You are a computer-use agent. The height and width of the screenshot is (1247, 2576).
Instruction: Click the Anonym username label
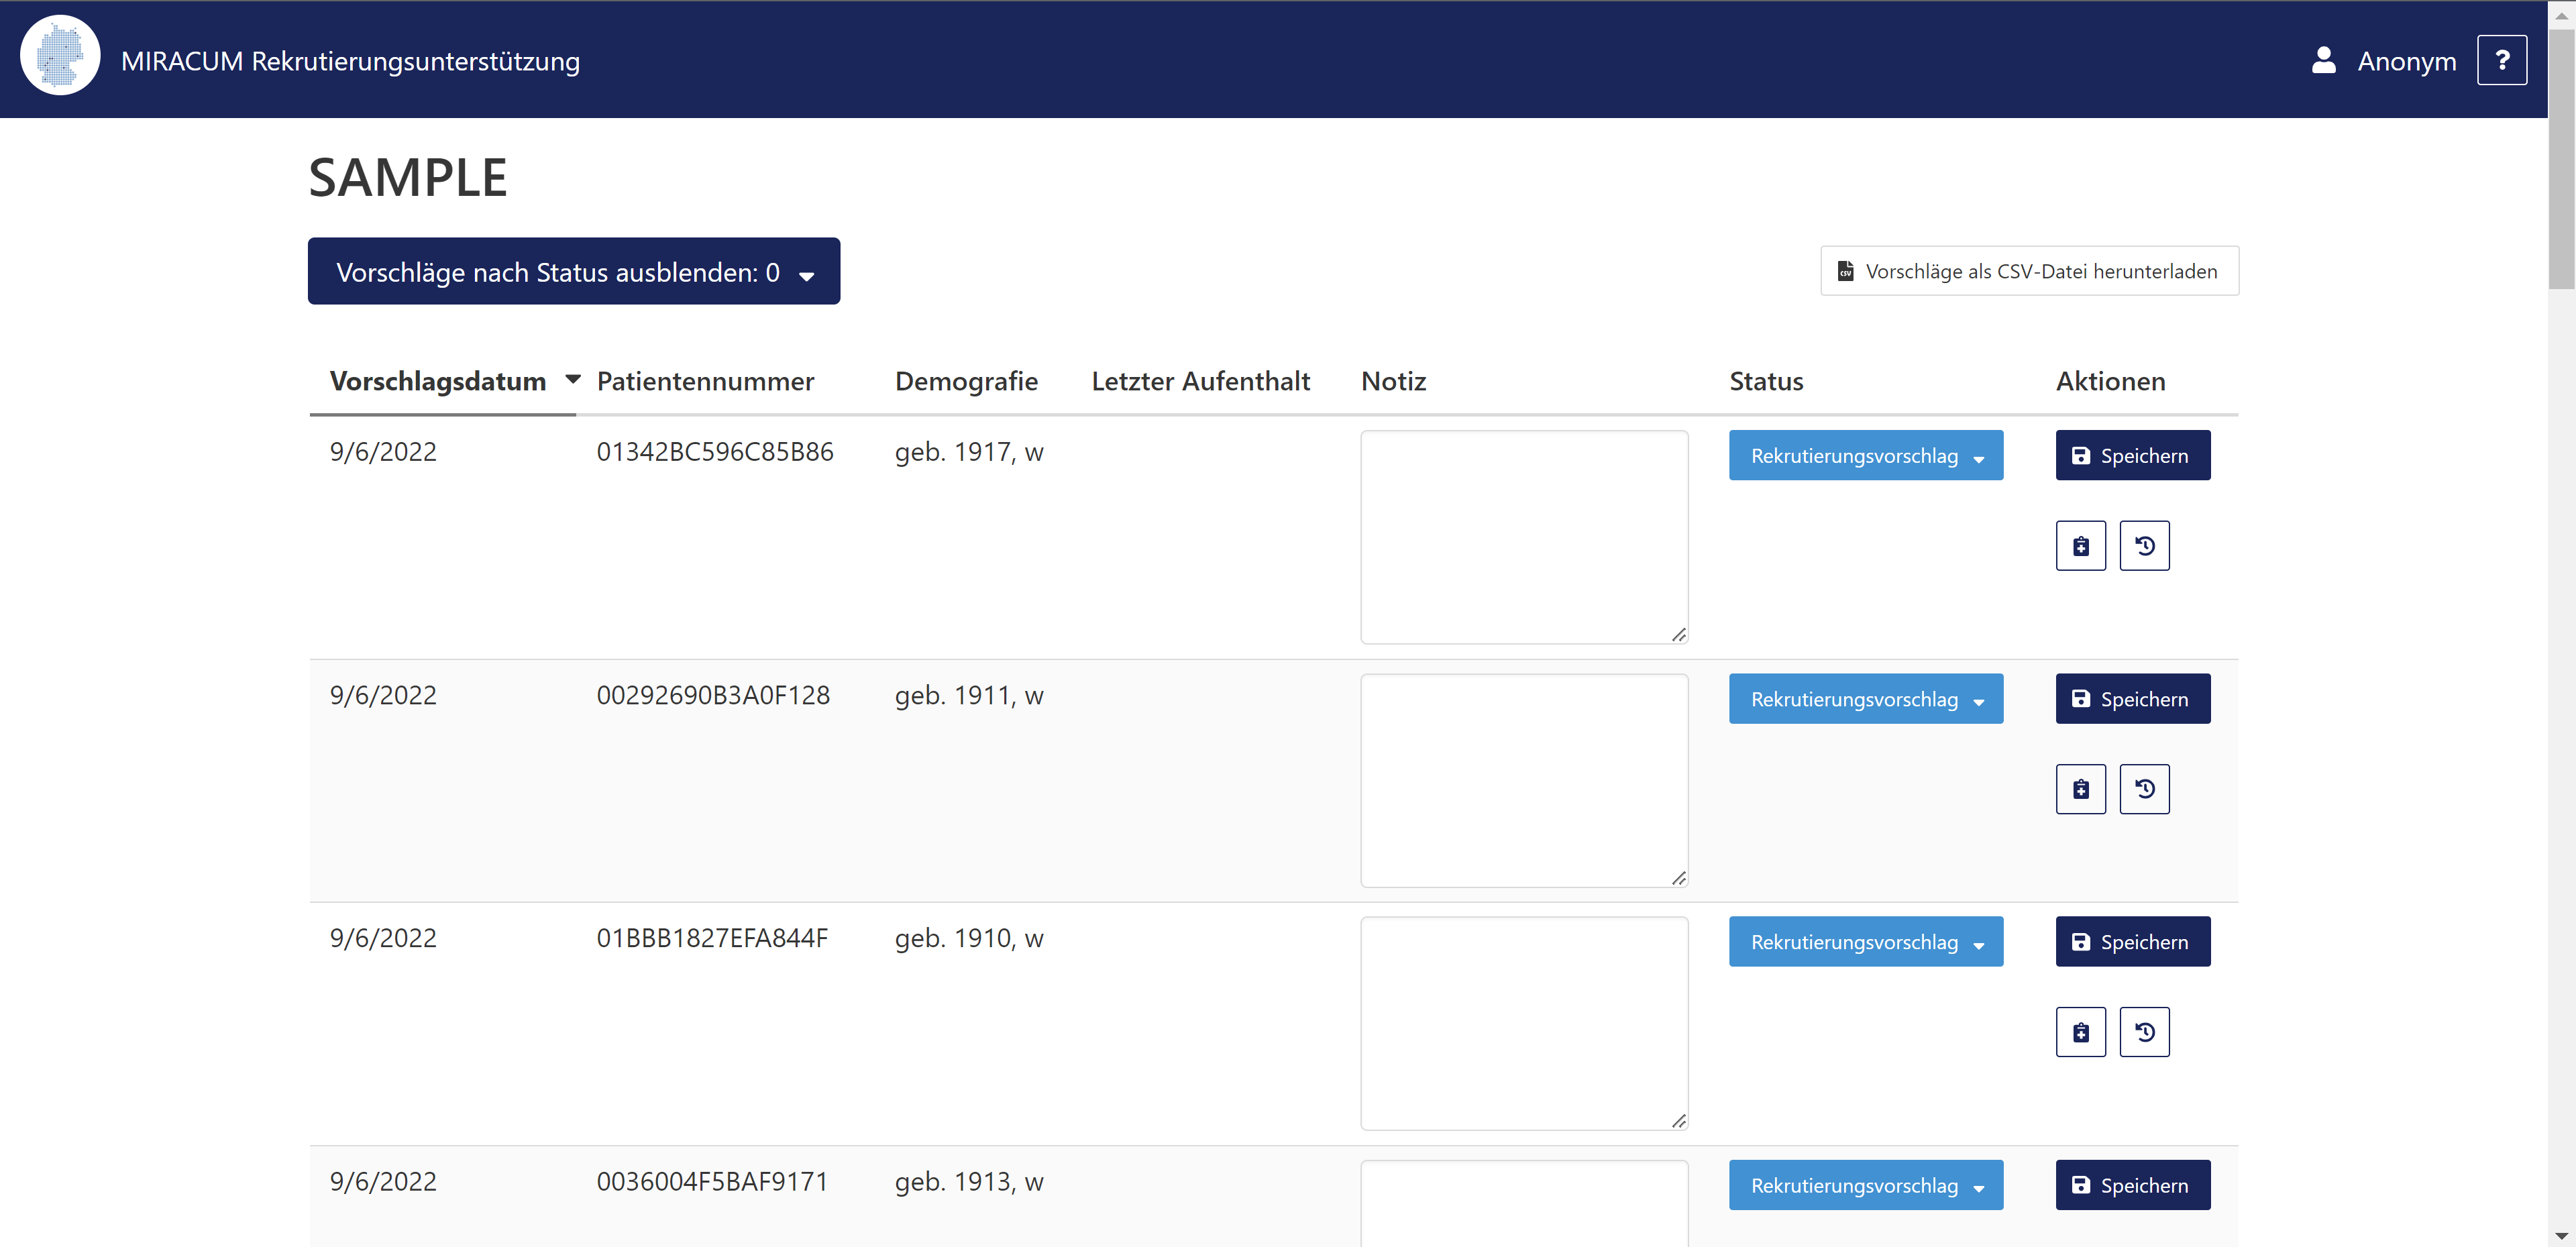click(x=2406, y=61)
